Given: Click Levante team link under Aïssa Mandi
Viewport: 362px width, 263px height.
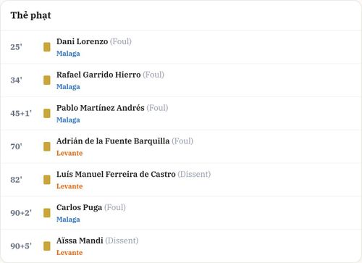Looking at the screenshot, I should [x=70, y=253].
